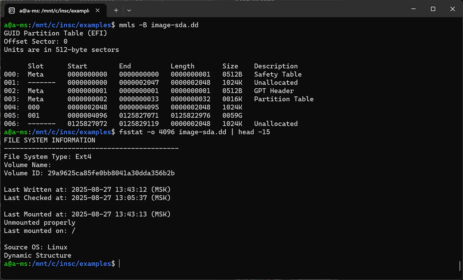The height and width of the screenshot is (280, 463).
Task: Click 'Unmounted properly' line
Action: click(40, 222)
